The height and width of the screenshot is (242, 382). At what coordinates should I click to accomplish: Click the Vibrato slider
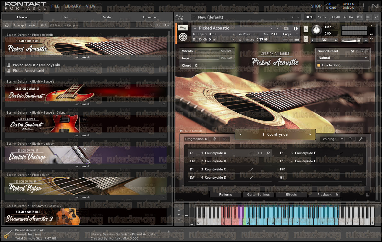tap(207, 51)
